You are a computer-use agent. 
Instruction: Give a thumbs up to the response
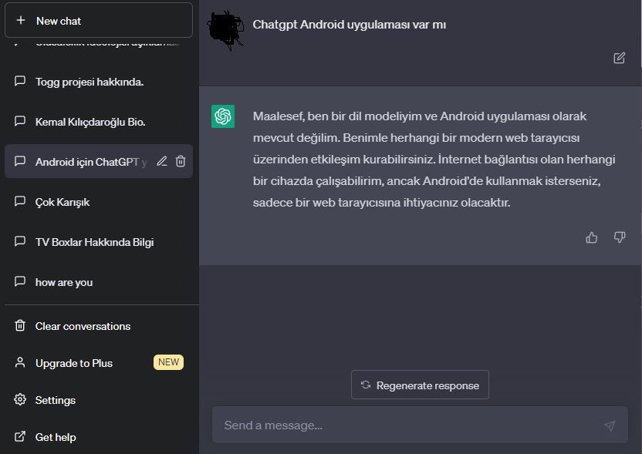[591, 237]
